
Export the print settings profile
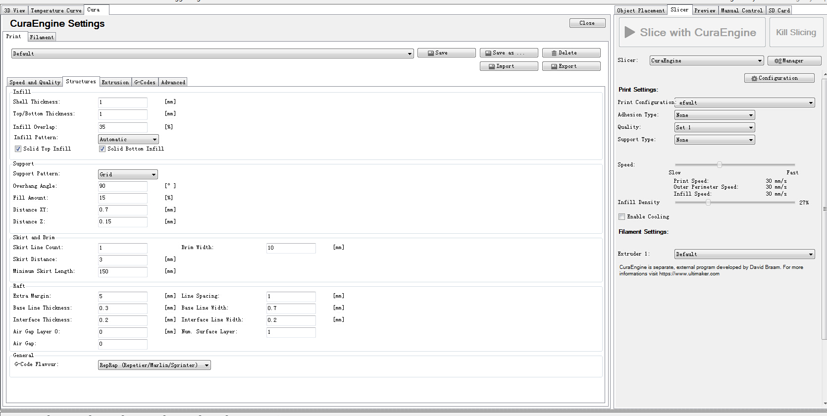click(571, 66)
